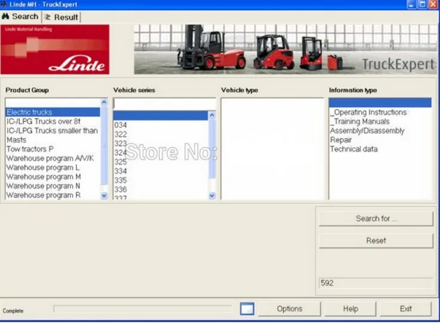
Task: Select vehicle series 322
Action: (x=160, y=135)
